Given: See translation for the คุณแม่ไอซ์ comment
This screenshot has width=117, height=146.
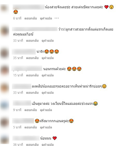Looking at the screenshot, I should coord(48,41).
